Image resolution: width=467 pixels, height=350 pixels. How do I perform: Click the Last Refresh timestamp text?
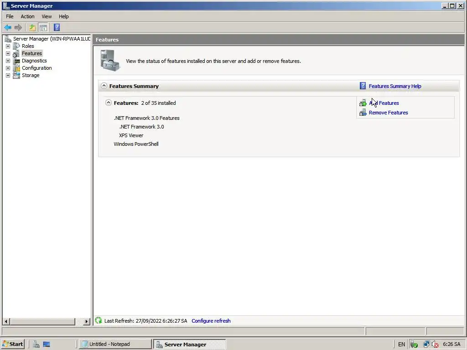click(145, 321)
